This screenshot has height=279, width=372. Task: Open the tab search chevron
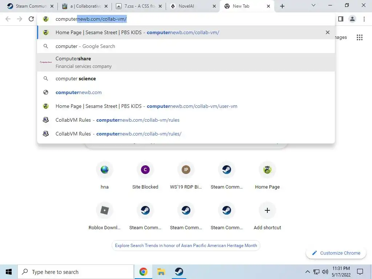pos(314,5)
